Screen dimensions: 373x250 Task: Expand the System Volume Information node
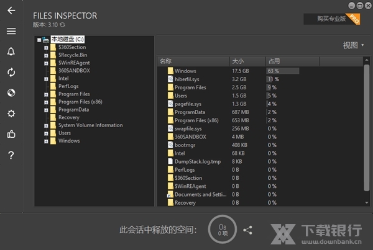pyautogui.click(x=46, y=126)
